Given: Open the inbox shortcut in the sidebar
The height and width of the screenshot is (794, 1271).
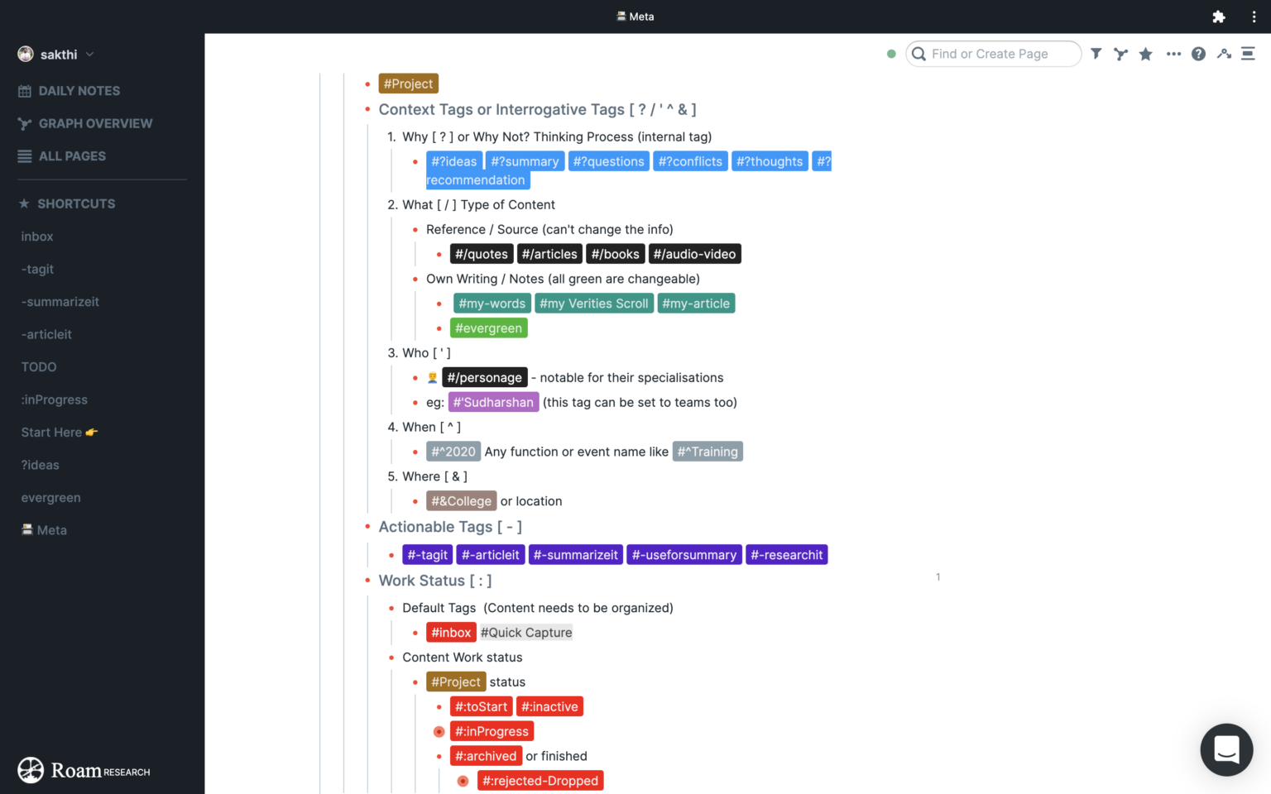Looking at the screenshot, I should coord(37,237).
